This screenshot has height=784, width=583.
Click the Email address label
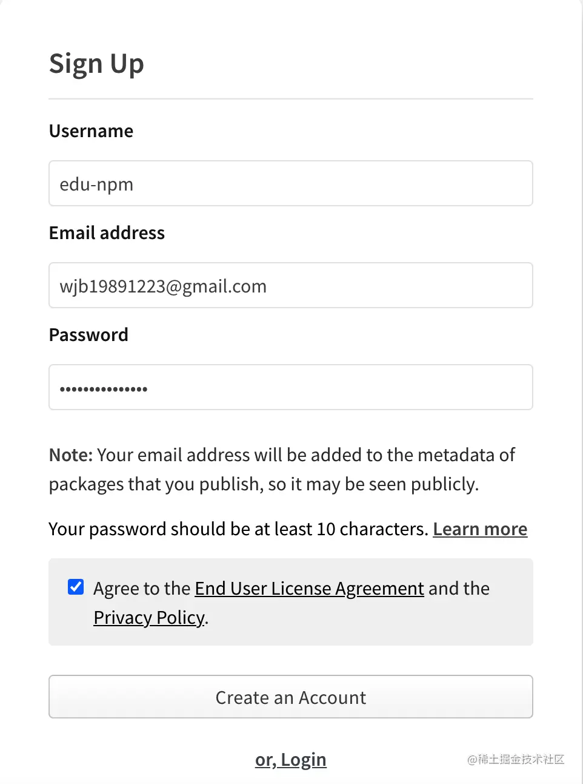pyautogui.click(x=107, y=233)
